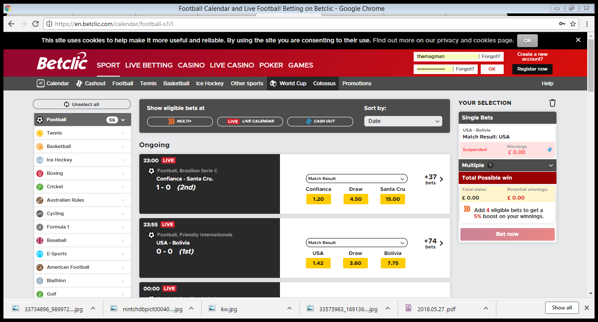Show +37 more bets for Confianca
Image resolution: width=598 pixels, height=322 pixels.
[434, 179]
